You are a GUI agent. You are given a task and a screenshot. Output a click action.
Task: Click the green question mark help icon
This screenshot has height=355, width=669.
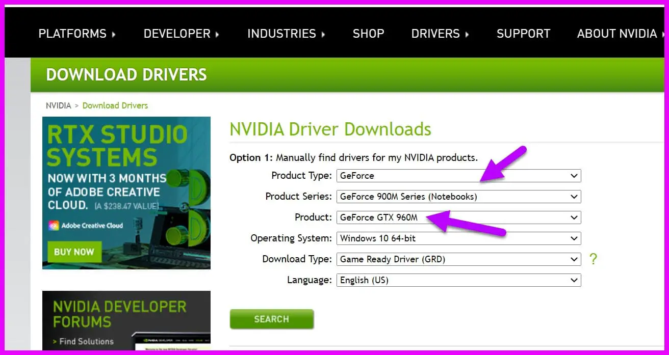click(x=593, y=259)
